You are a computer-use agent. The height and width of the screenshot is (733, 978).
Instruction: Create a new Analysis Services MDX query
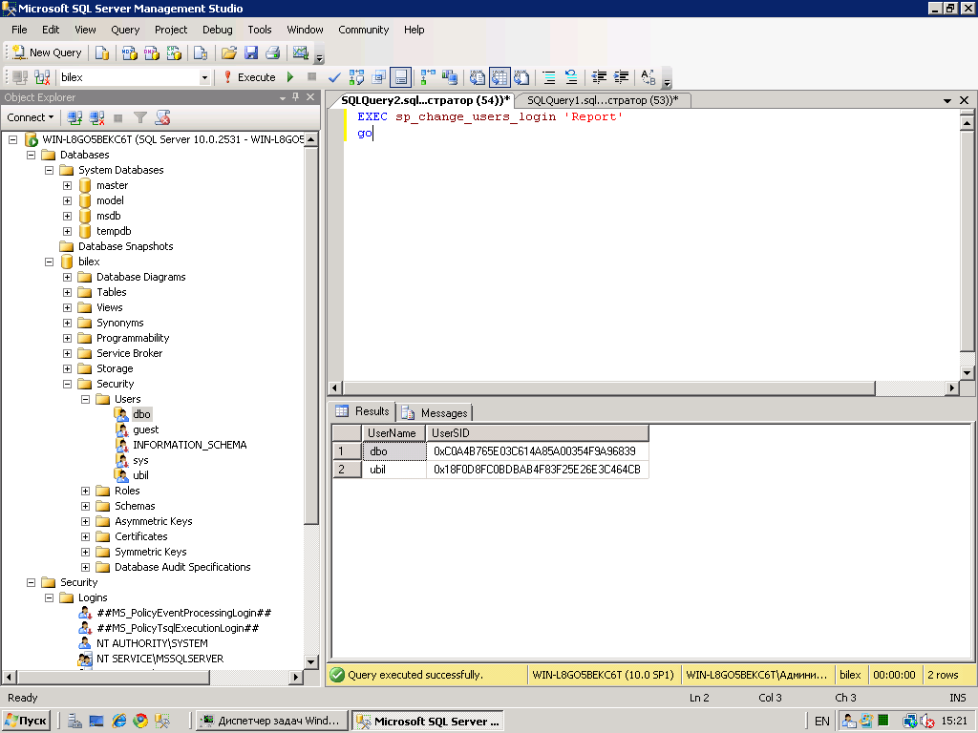pyautogui.click(x=129, y=53)
